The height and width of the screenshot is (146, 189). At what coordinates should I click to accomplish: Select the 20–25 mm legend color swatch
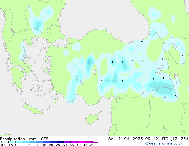(53, 142)
